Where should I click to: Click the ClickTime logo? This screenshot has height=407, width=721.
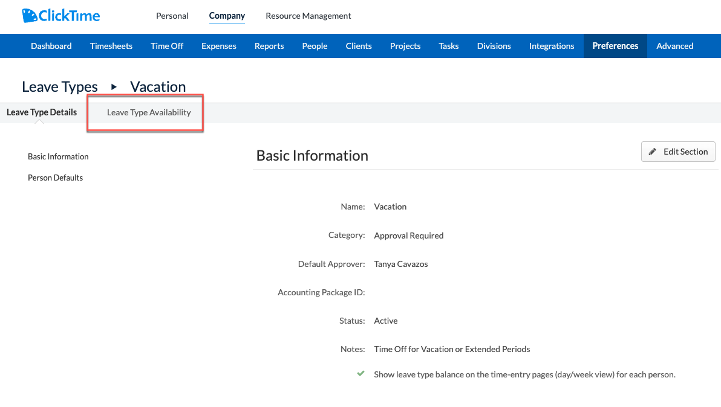pyautogui.click(x=60, y=16)
